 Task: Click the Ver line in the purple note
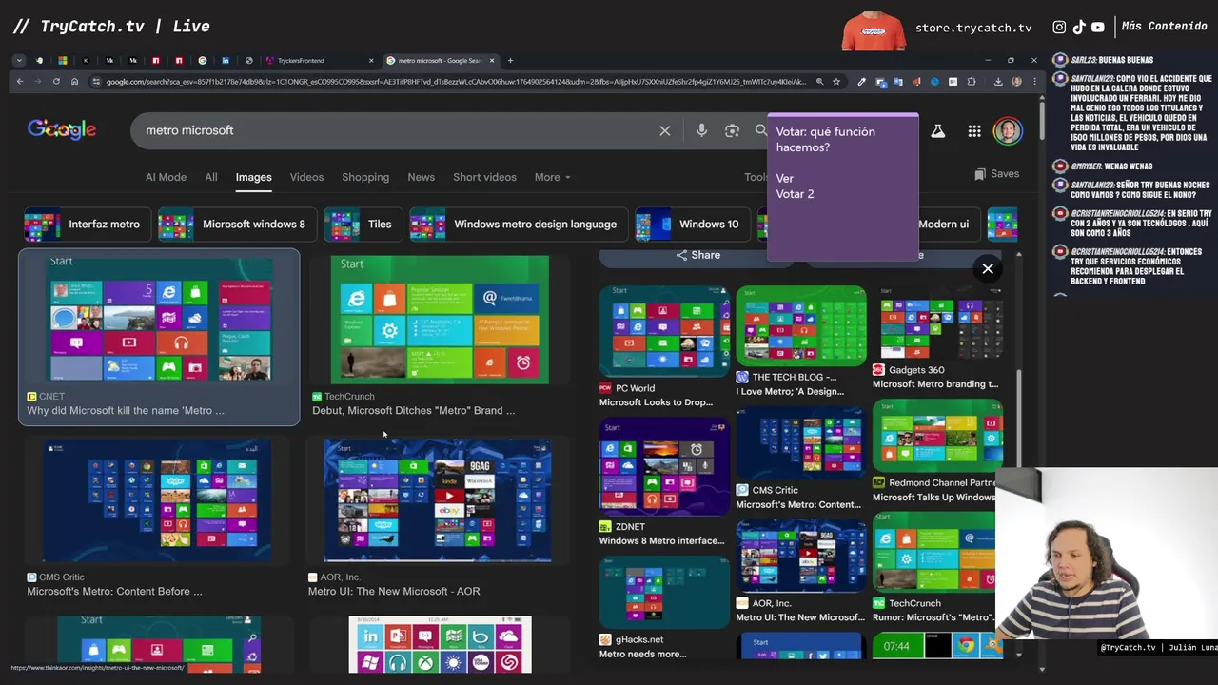784,178
